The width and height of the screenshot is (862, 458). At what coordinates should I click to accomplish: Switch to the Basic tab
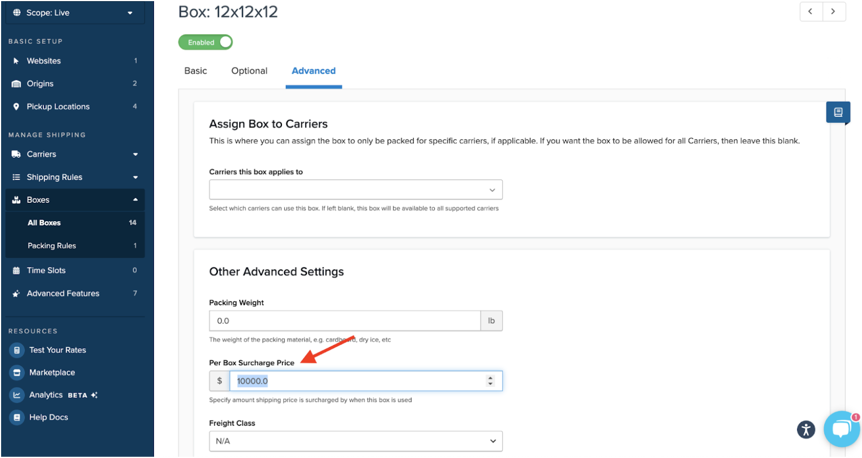(x=196, y=71)
